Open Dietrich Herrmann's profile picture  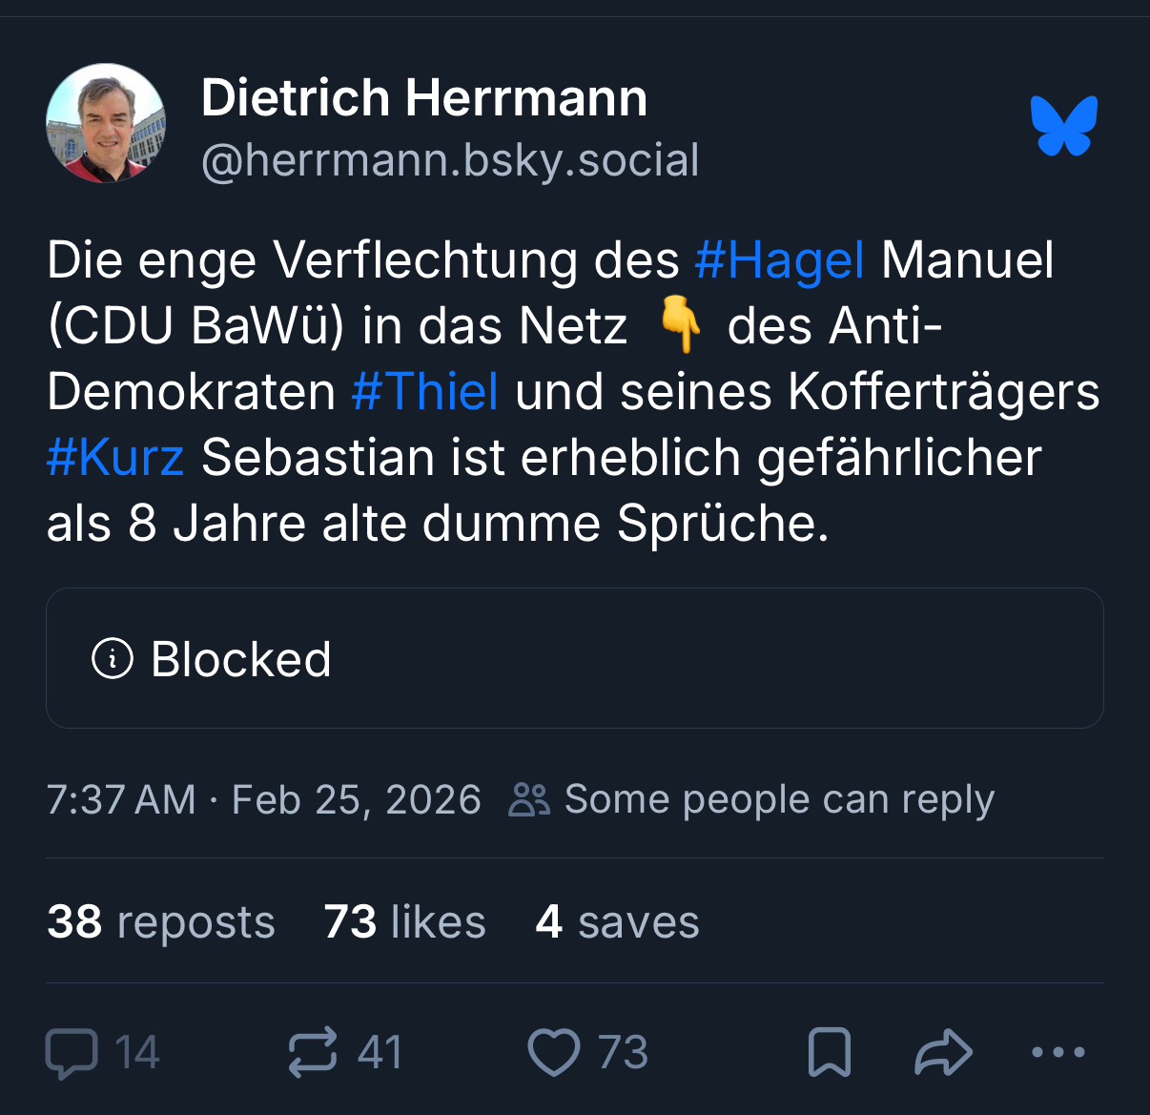coord(106,123)
